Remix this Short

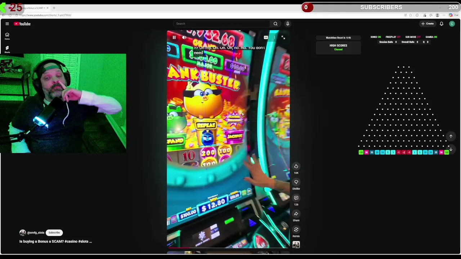point(296,230)
